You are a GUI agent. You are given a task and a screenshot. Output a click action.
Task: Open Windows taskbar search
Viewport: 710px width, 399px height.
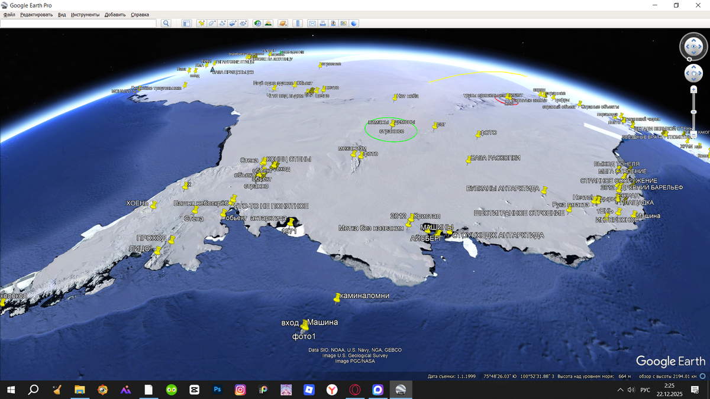click(34, 390)
